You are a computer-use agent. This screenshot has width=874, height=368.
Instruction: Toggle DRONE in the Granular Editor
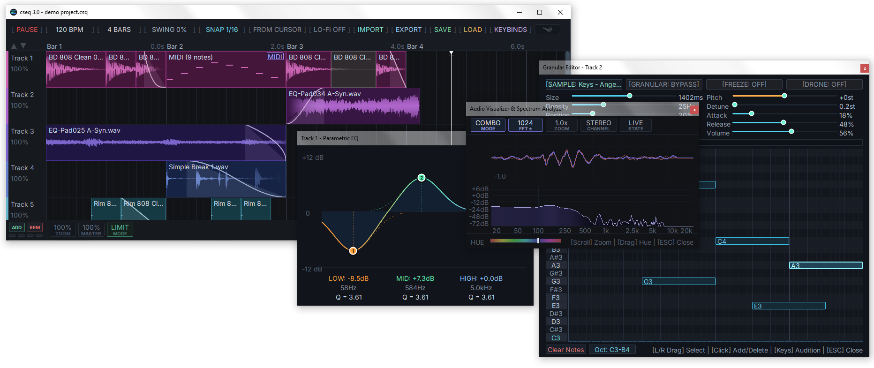pyautogui.click(x=824, y=84)
